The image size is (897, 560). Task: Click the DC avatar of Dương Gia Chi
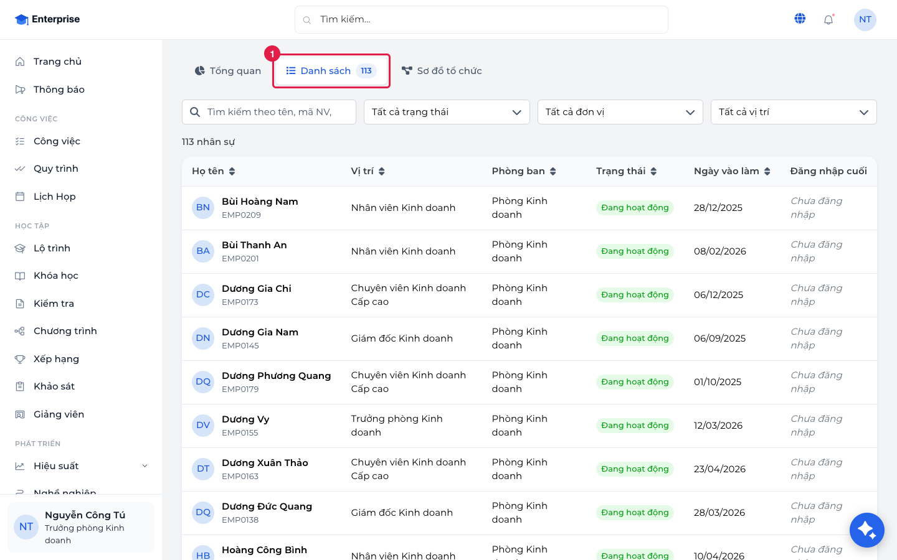tap(203, 295)
